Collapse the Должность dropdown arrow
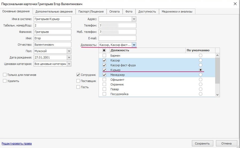The width and height of the screenshot is (240, 148). point(134,45)
